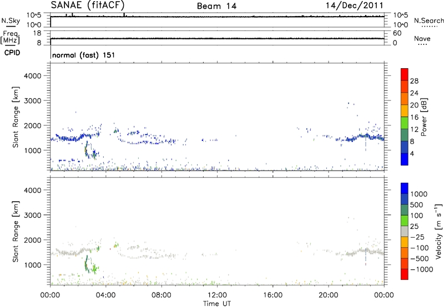The image size is (444, 307).
Task: Click the red bottom of velocity colorbar
Action: pos(405,274)
